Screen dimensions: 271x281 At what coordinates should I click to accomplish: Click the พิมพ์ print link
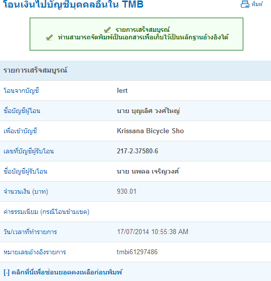[x=257, y=4]
